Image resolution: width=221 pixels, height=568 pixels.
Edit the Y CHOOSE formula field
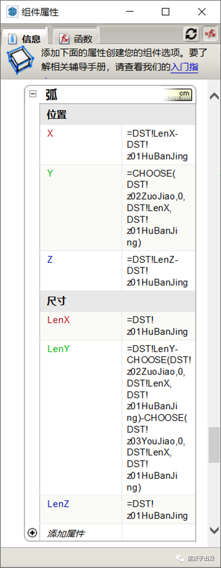pyautogui.click(x=158, y=208)
